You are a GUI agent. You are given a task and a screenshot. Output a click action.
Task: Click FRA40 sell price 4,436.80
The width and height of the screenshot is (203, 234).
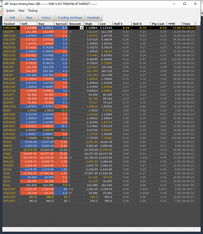(x=29, y=142)
